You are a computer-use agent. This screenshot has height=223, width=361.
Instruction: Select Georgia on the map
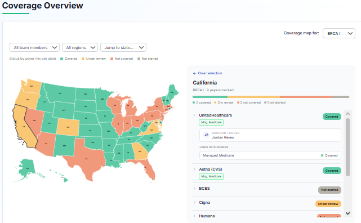pyautogui.click(x=140, y=151)
